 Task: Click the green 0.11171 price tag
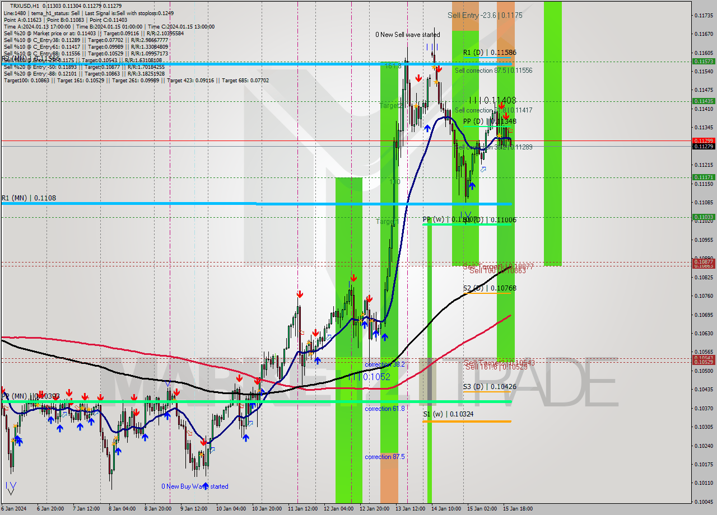click(703, 177)
